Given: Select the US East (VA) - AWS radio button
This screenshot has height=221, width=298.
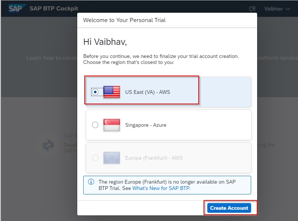Looking at the screenshot, I should click(95, 92).
